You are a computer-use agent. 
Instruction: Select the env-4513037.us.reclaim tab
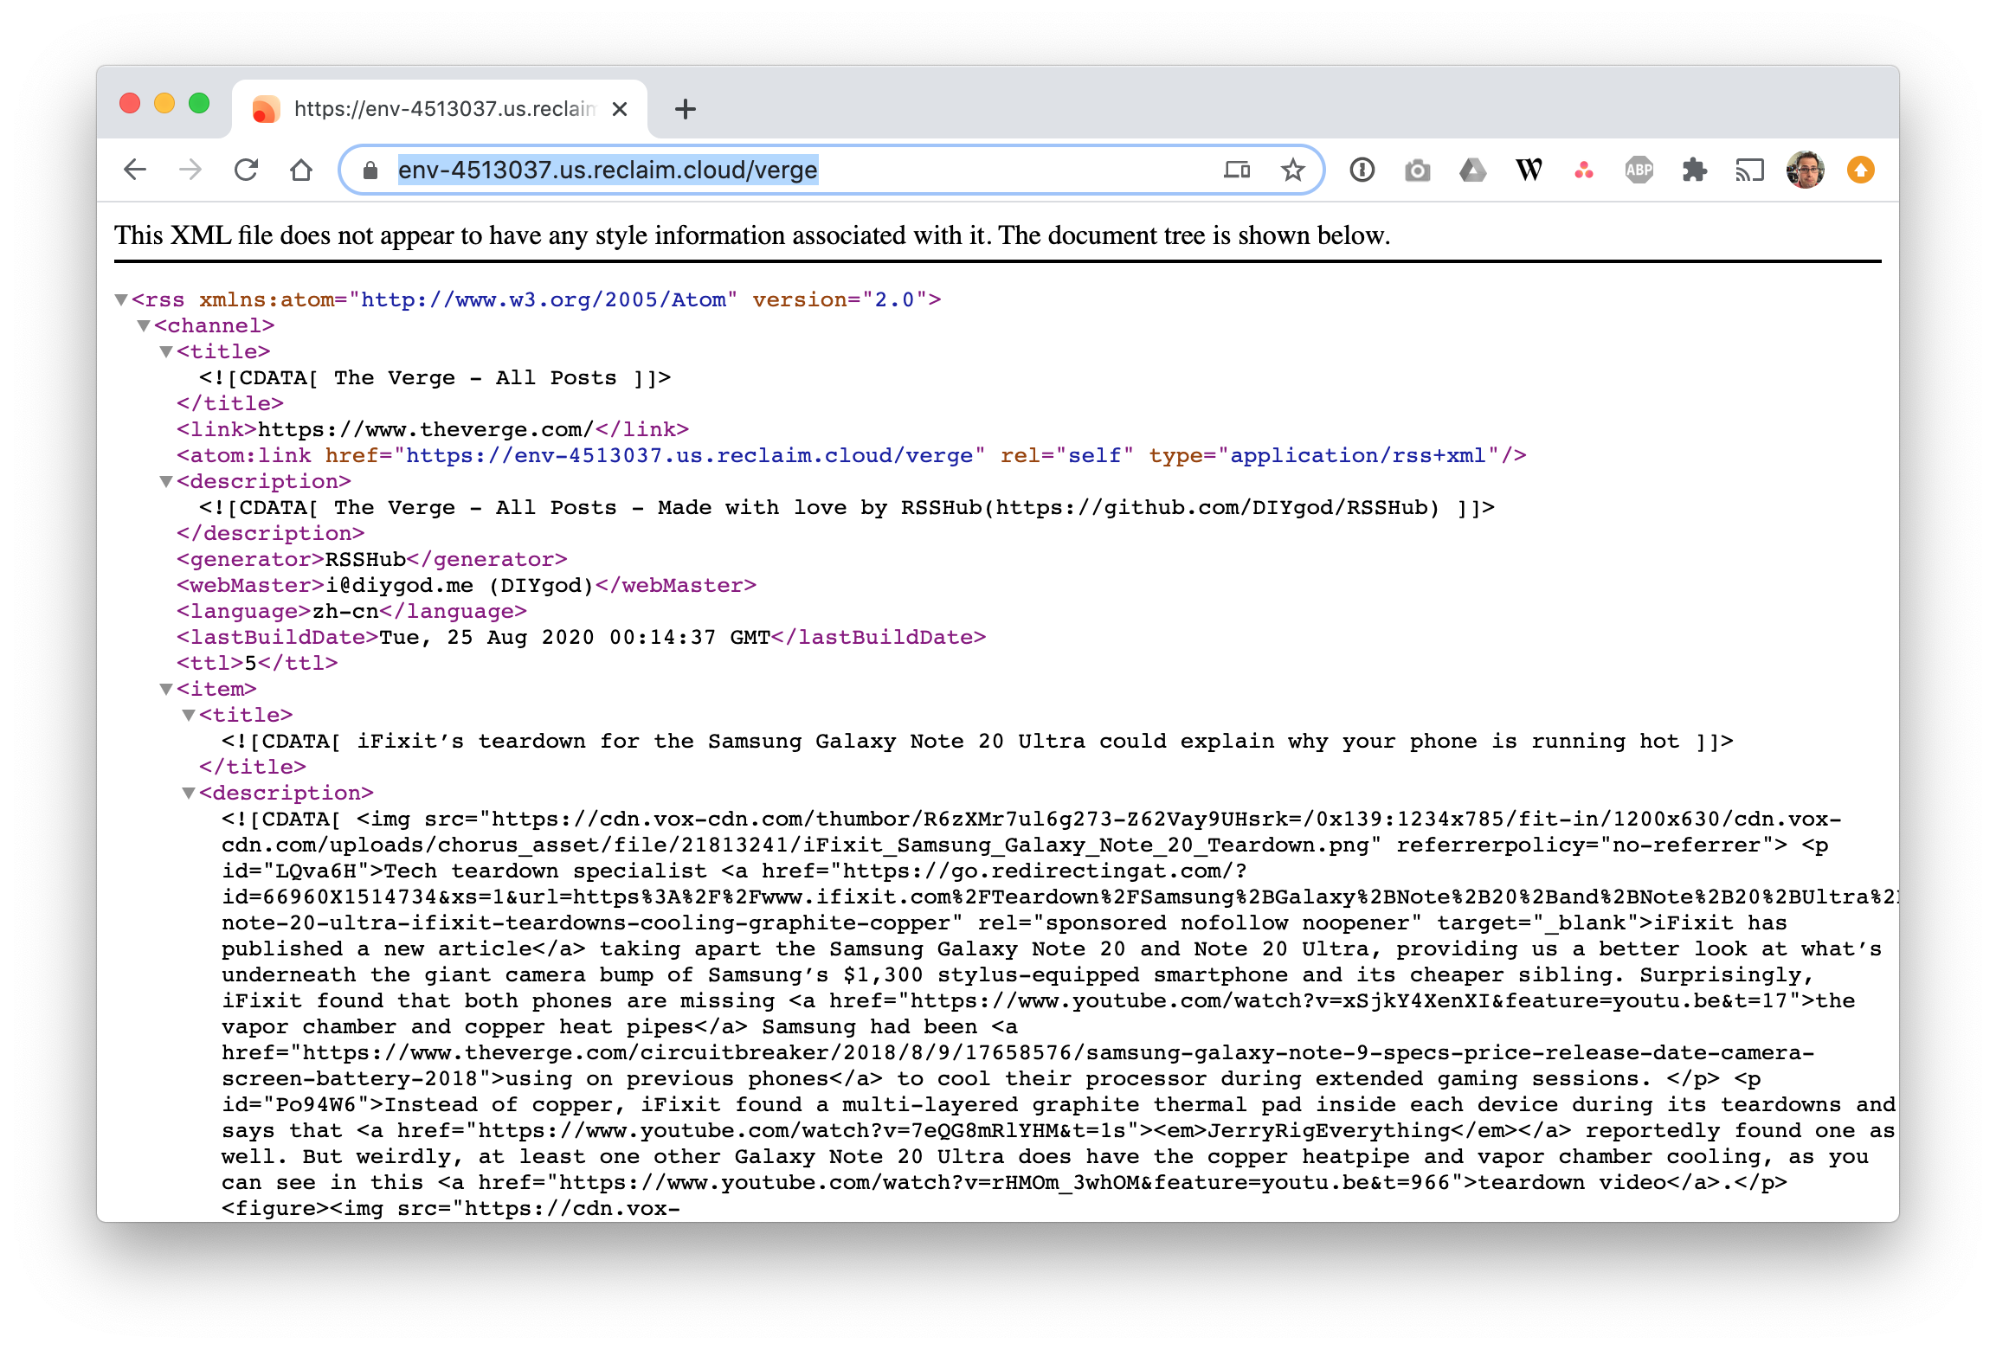coord(440,109)
